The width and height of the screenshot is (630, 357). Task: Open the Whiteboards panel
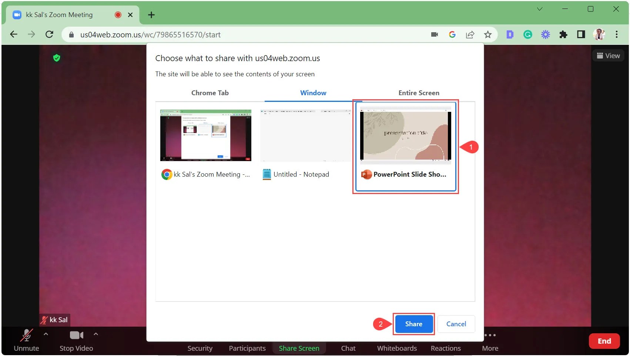coord(396,348)
